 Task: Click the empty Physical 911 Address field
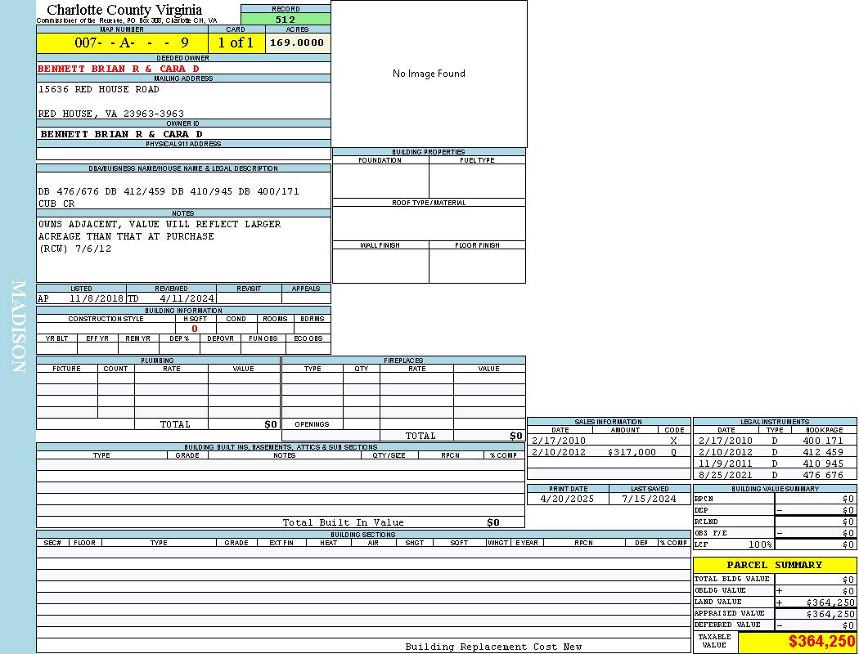(183, 154)
